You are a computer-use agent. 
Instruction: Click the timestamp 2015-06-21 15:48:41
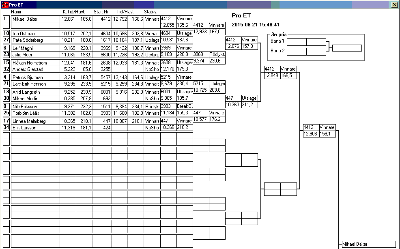tap(255, 25)
